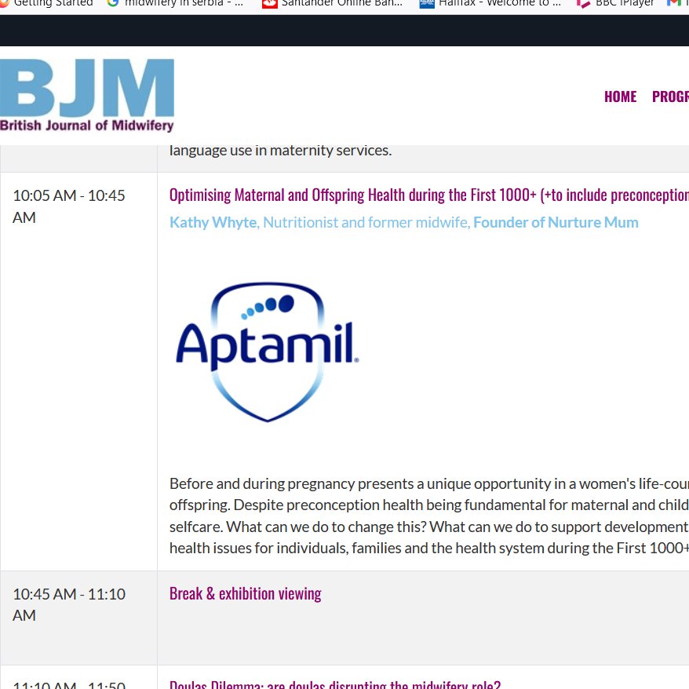689x689 pixels.
Task: Select the 10:05 AM - 10:45 AM time text
Action: pos(69,206)
